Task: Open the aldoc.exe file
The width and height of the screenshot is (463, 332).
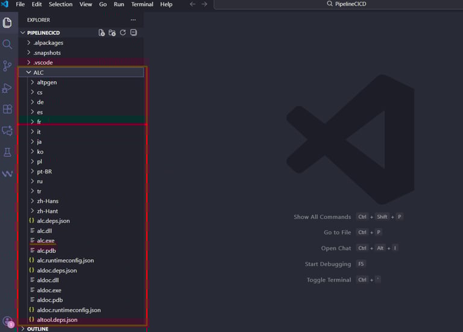Action: pyautogui.click(x=81, y=290)
